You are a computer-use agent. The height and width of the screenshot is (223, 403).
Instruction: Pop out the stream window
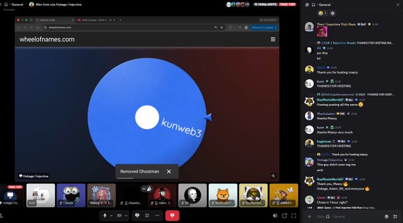coord(284,215)
